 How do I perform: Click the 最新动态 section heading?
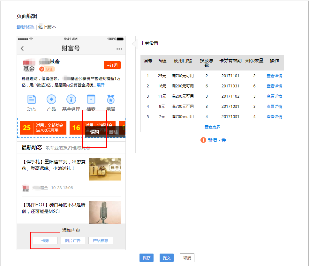pos(32,147)
